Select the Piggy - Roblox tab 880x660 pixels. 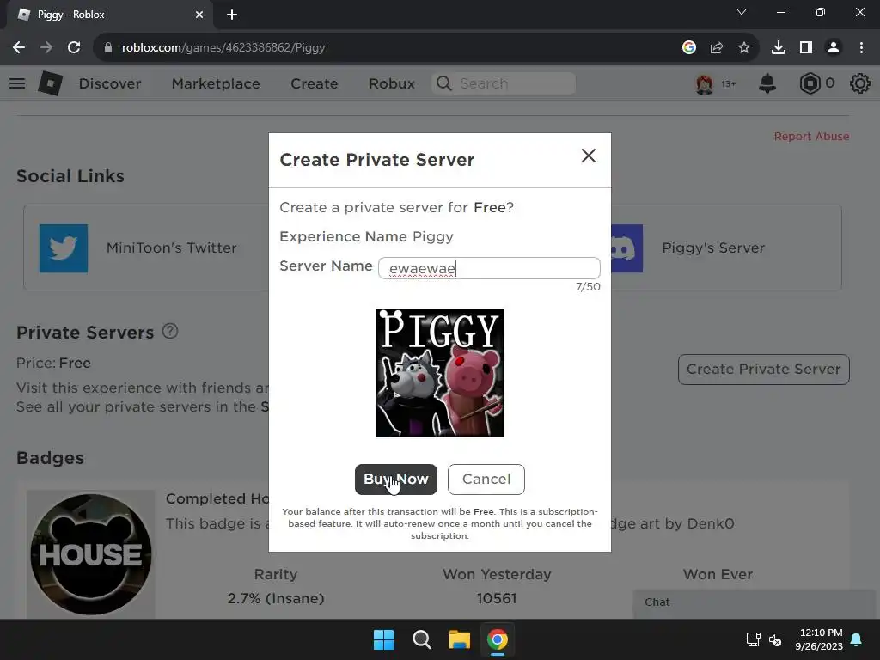point(110,15)
